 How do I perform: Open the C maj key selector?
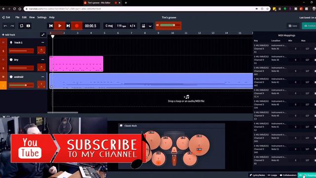(109, 26)
